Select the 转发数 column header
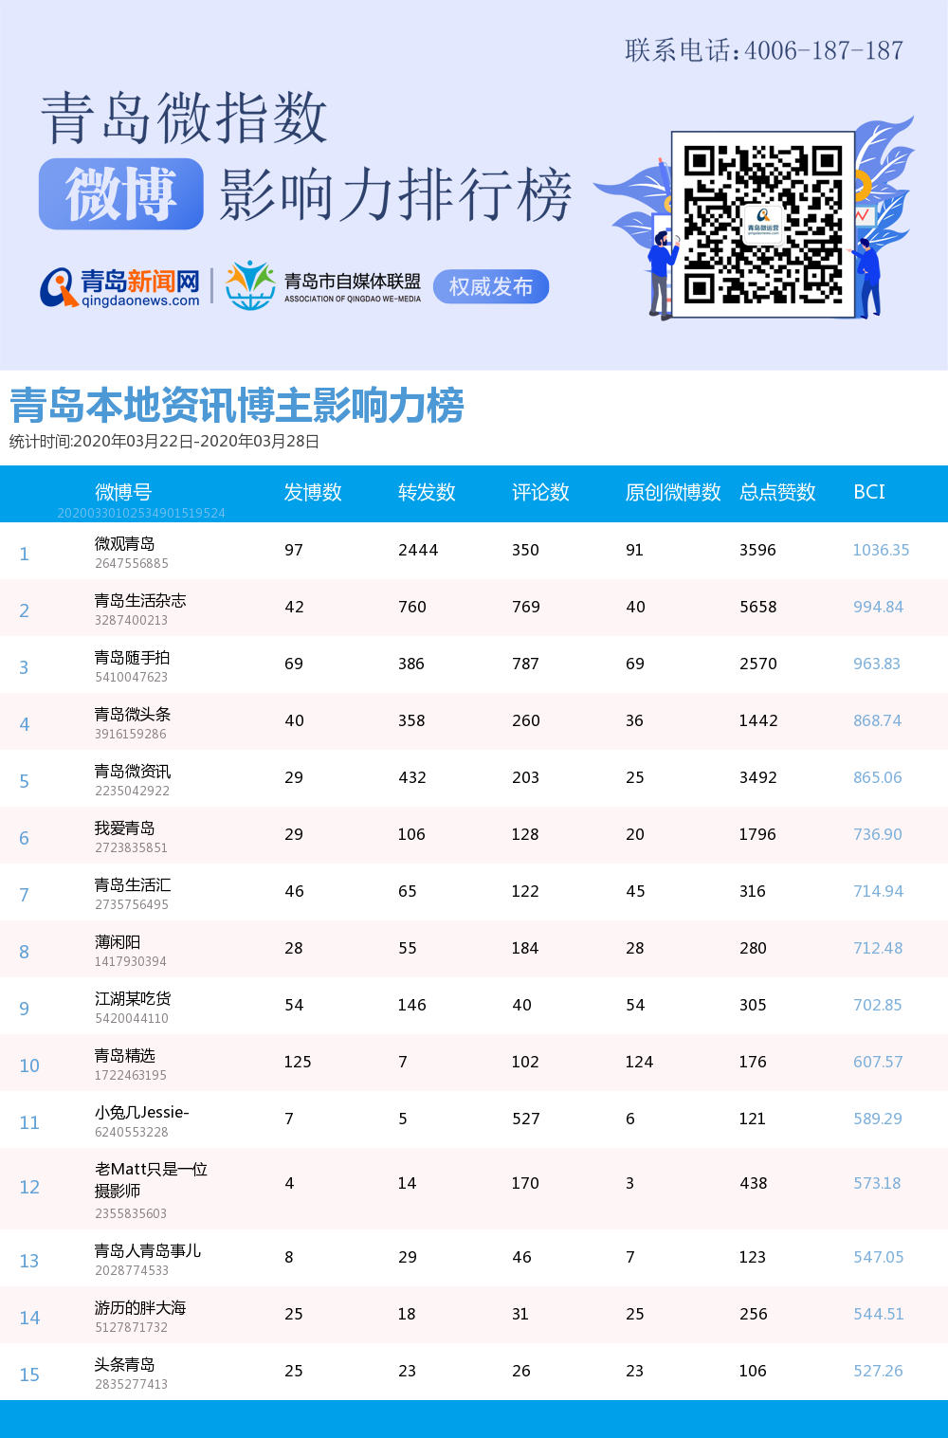 (x=427, y=492)
